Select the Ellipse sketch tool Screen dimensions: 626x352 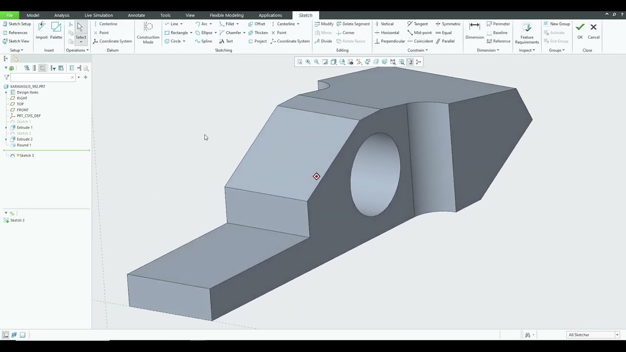203,33
